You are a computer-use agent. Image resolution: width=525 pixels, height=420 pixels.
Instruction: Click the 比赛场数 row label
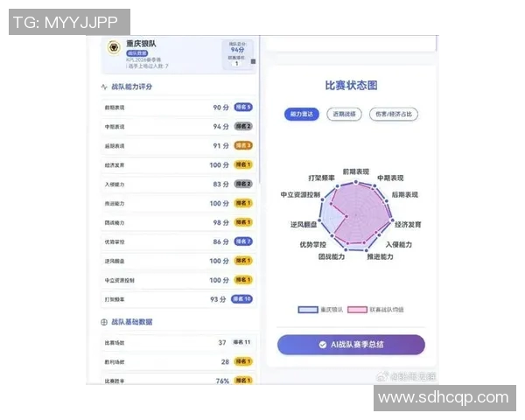pyautogui.click(x=115, y=343)
